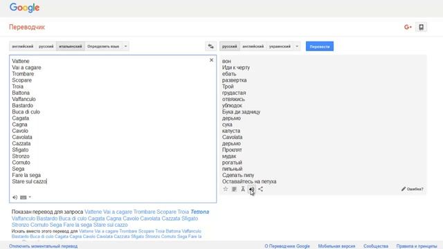
Task: Open Мобильная версия link
Action: (x=336, y=246)
